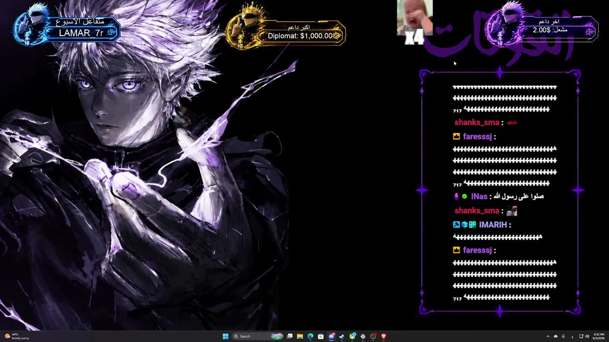Open the weather widget showing Mostly sunny
This screenshot has width=609, height=342.
pyautogui.click(x=17, y=336)
